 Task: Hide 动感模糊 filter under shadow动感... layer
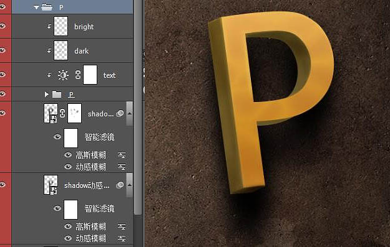(x=68, y=238)
